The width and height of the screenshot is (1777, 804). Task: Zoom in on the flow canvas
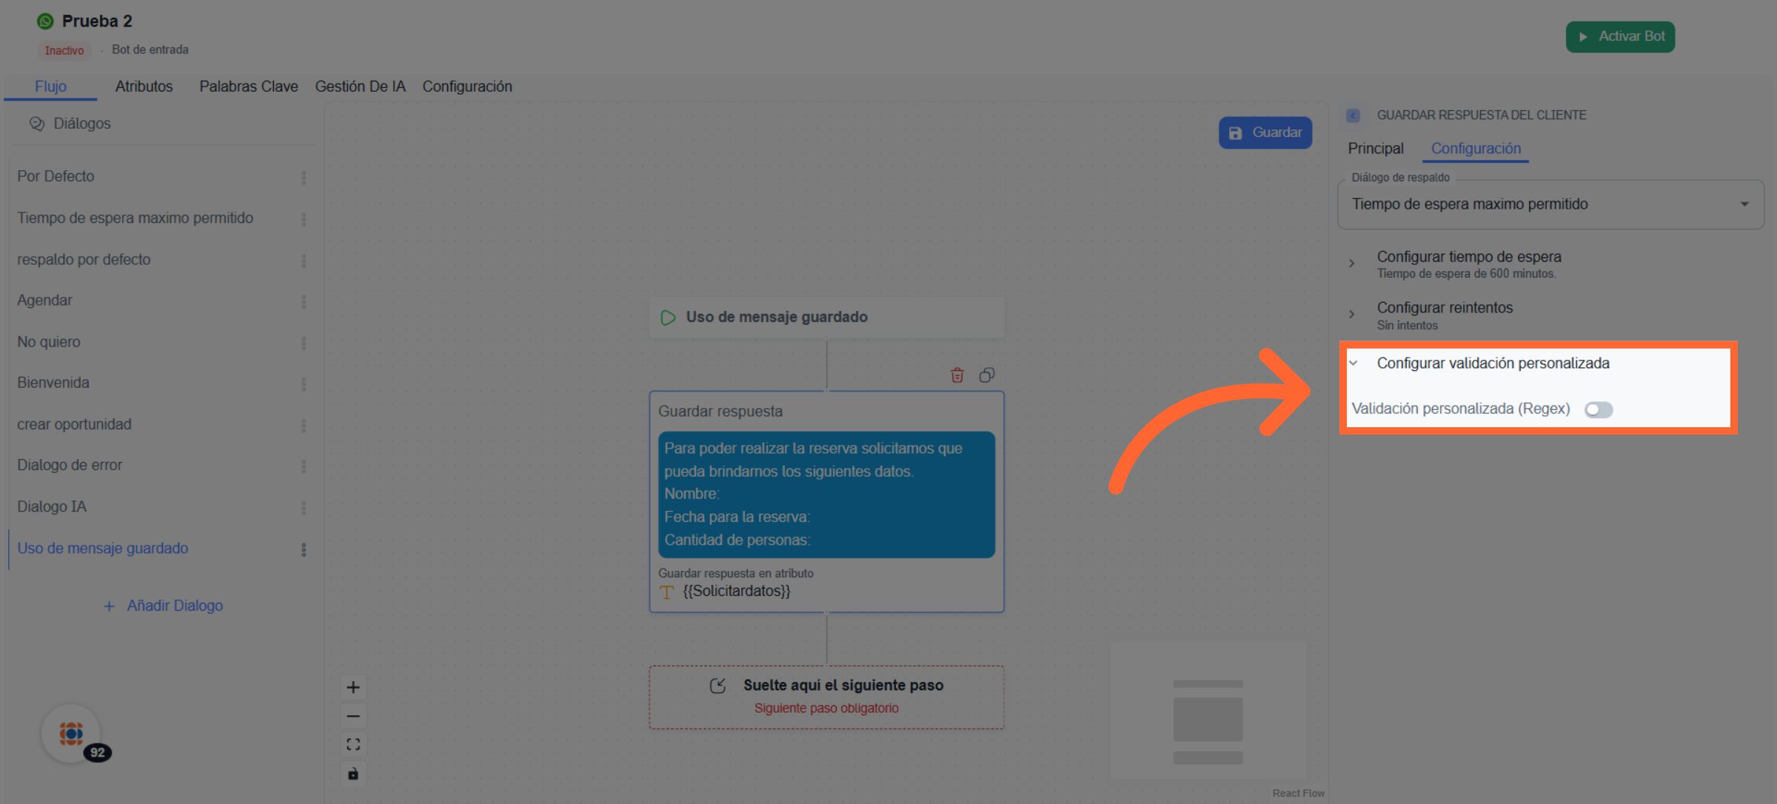tap(353, 687)
